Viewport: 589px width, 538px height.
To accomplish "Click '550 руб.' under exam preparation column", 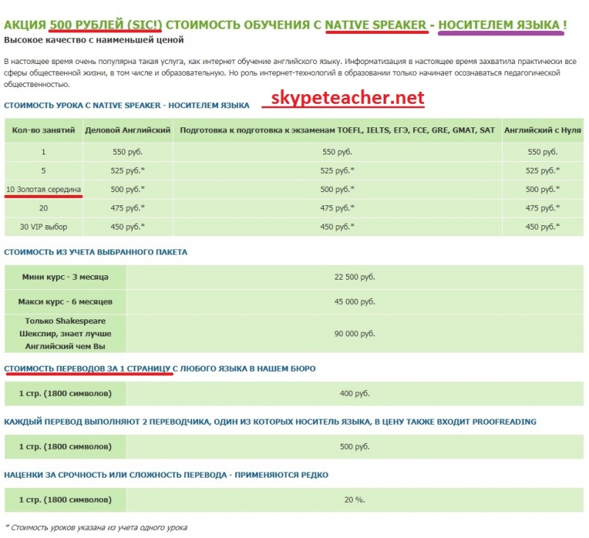I will (337, 152).
